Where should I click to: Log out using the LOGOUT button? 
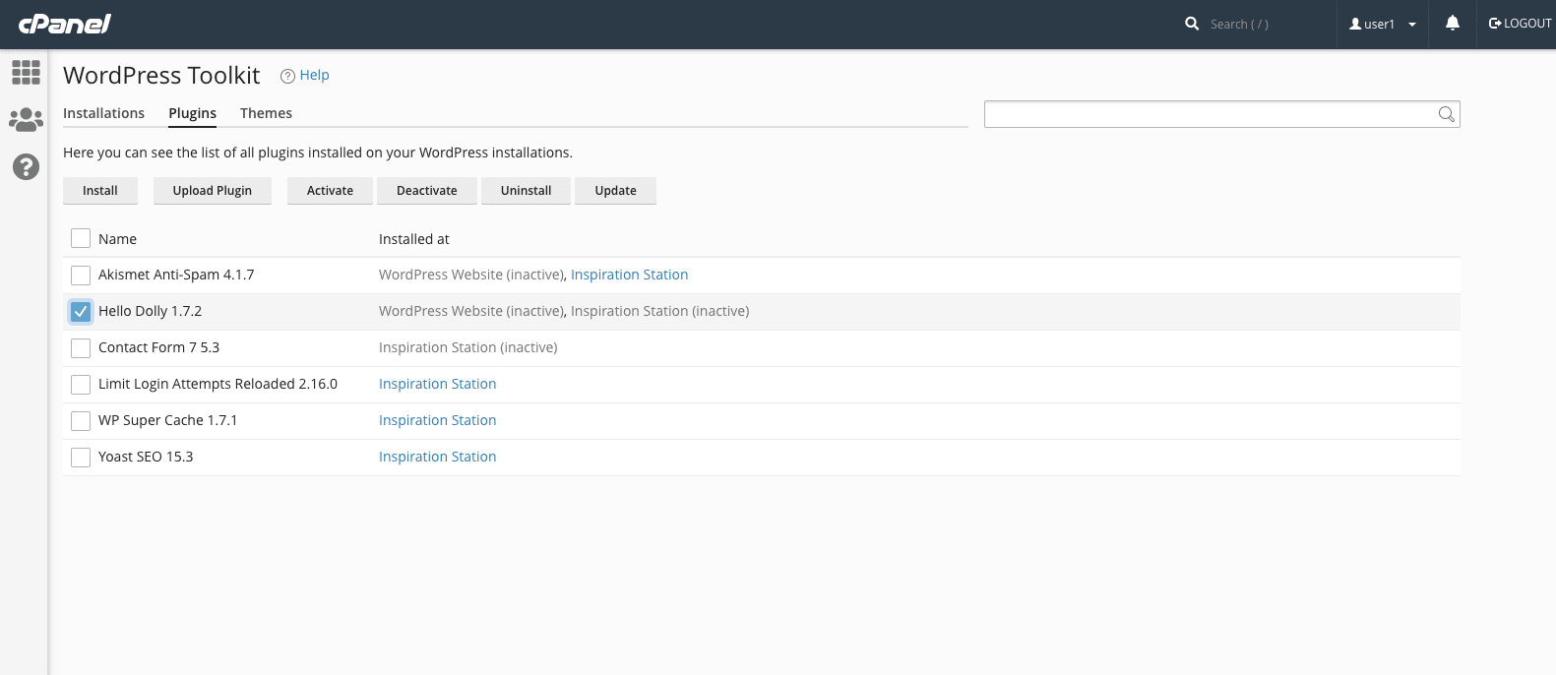click(x=1520, y=24)
